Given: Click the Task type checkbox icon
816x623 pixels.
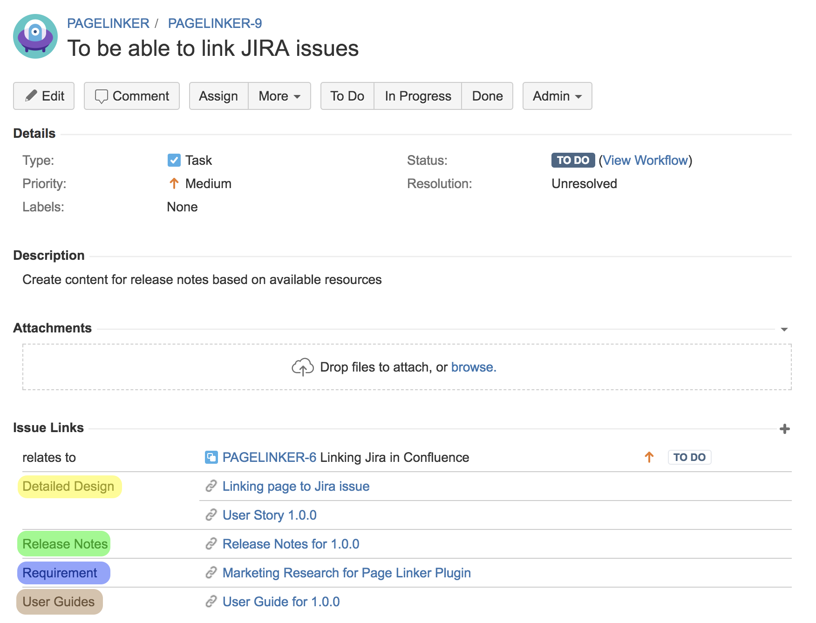Looking at the screenshot, I should point(174,160).
